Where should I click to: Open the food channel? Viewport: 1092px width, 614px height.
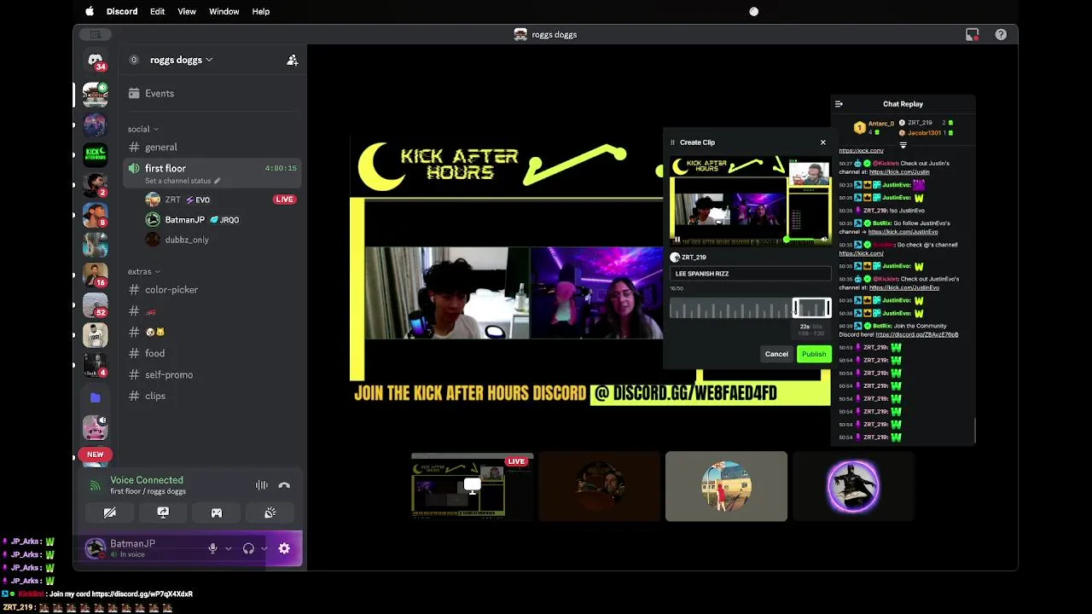pos(212,353)
